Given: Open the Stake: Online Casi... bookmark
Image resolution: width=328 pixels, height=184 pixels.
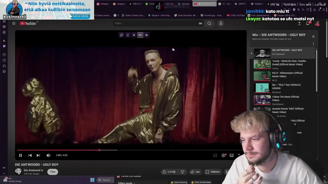Looking at the screenshot, I should pos(133,15).
